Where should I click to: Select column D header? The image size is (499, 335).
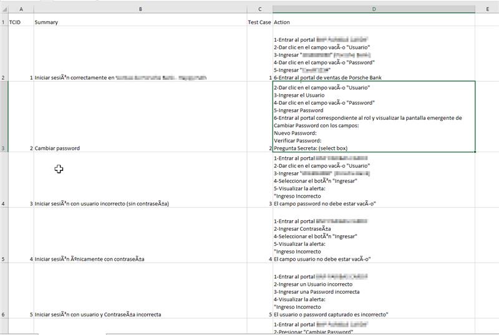tap(374, 9)
